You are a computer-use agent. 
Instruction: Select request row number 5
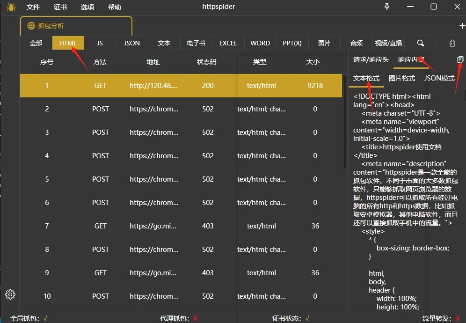point(181,179)
